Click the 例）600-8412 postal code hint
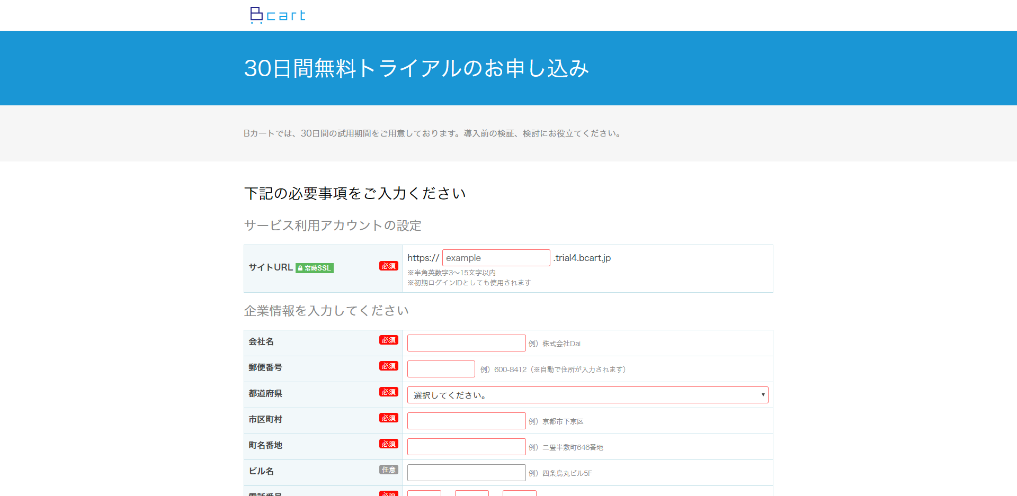 click(553, 369)
